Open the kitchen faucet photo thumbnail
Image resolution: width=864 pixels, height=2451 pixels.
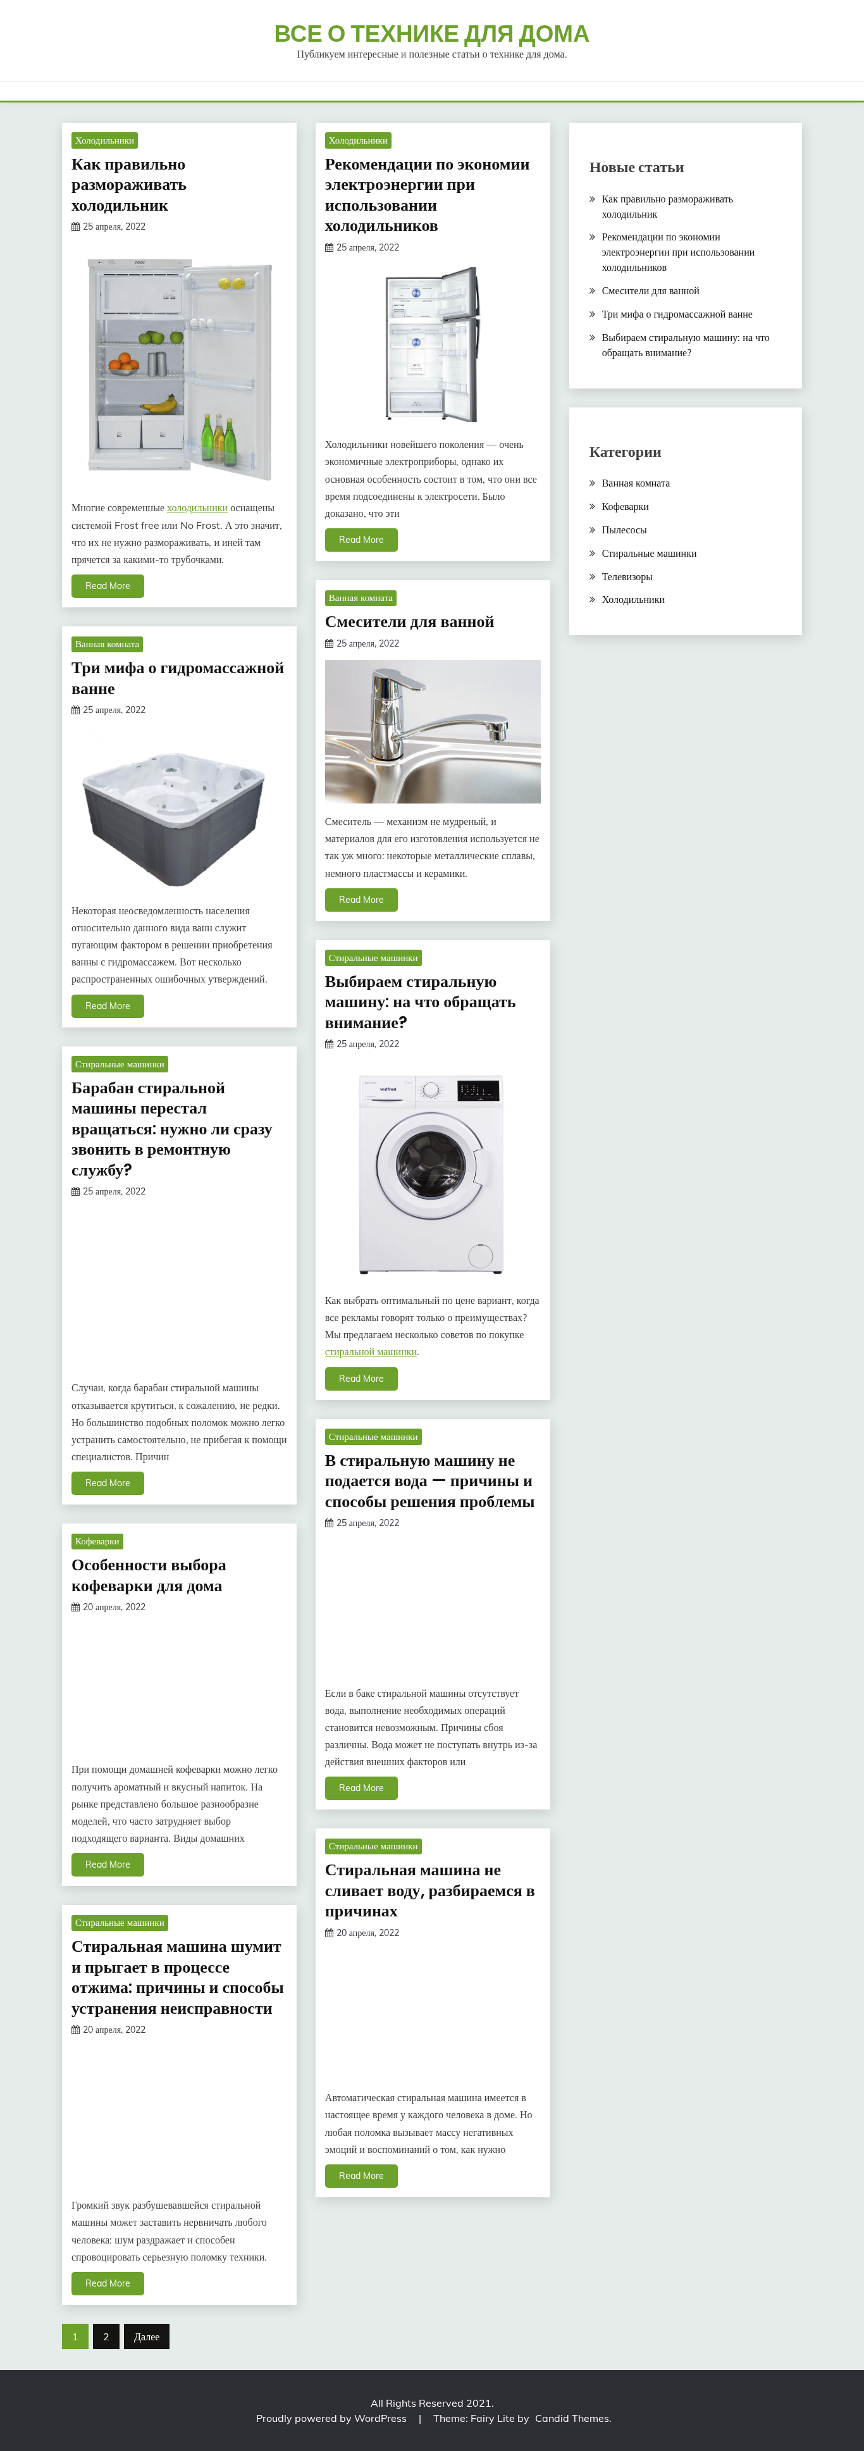click(432, 731)
